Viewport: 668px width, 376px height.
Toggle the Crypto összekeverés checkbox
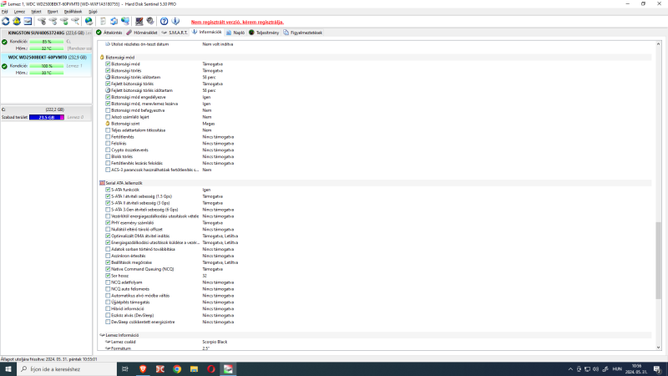[108, 150]
